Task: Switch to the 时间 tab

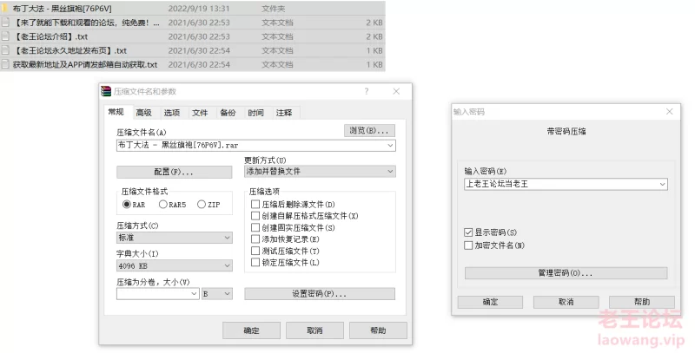Action: click(x=255, y=113)
